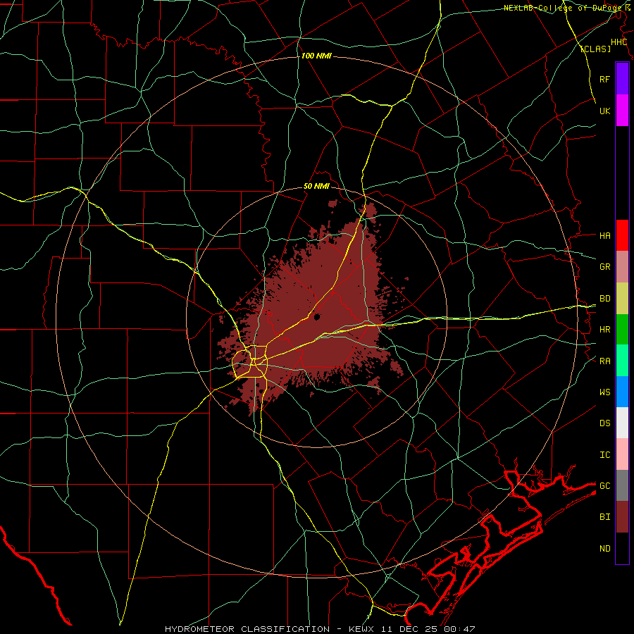Image resolution: width=634 pixels, height=634 pixels.
Task: Click the HA red legend swatch
Action: [x=622, y=235]
